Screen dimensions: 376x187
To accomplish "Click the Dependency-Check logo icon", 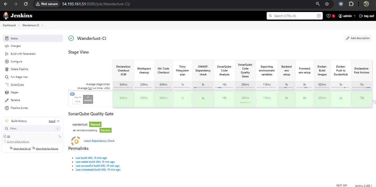I will pyautogui.click(x=75, y=141).
